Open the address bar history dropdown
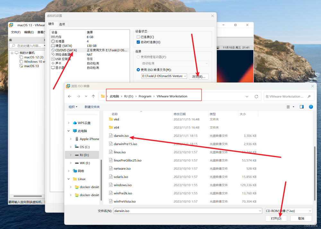The height and width of the screenshot is (229, 321). click(x=247, y=96)
